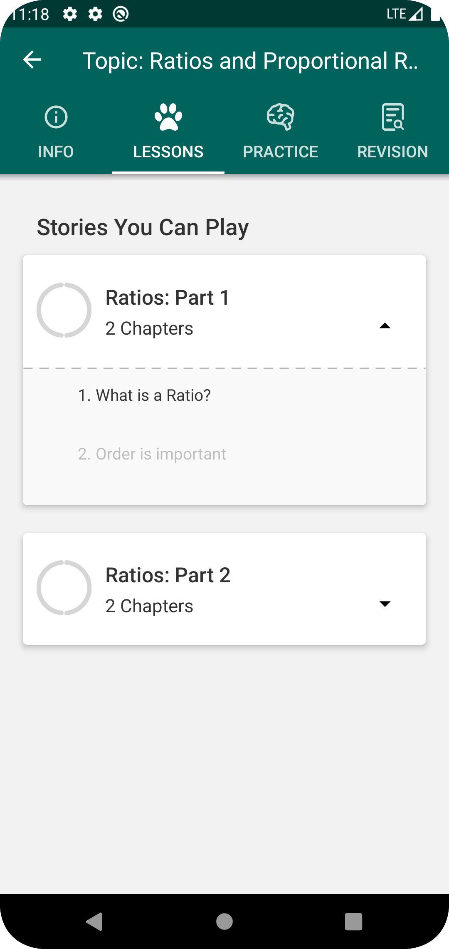Tap the back arrow in header
The height and width of the screenshot is (949, 449).
coord(32,60)
